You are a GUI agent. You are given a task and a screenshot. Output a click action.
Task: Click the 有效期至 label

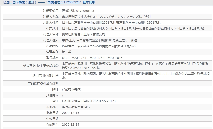click(52, 124)
